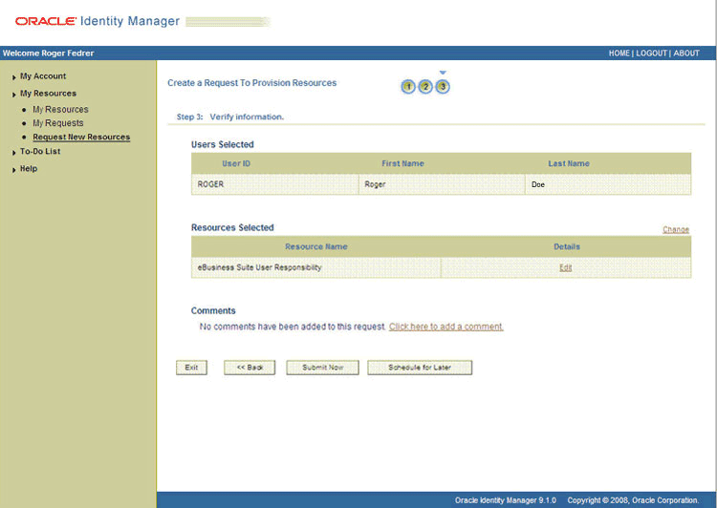The height and width of the screenshot is (508, 717).
Task: Click here to add a comment
Action: coord(445,327)
